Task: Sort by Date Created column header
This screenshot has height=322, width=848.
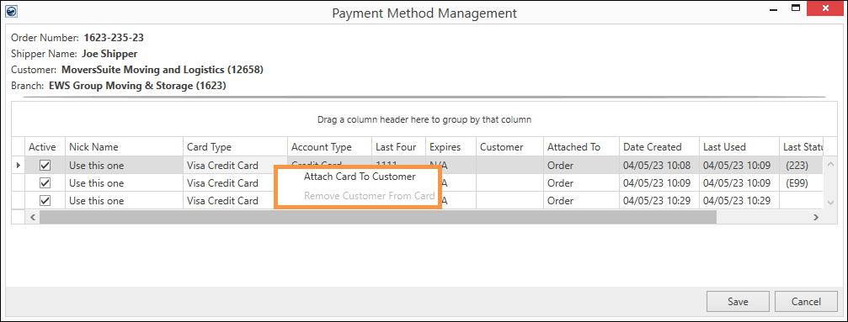Action: coord(659,147)
